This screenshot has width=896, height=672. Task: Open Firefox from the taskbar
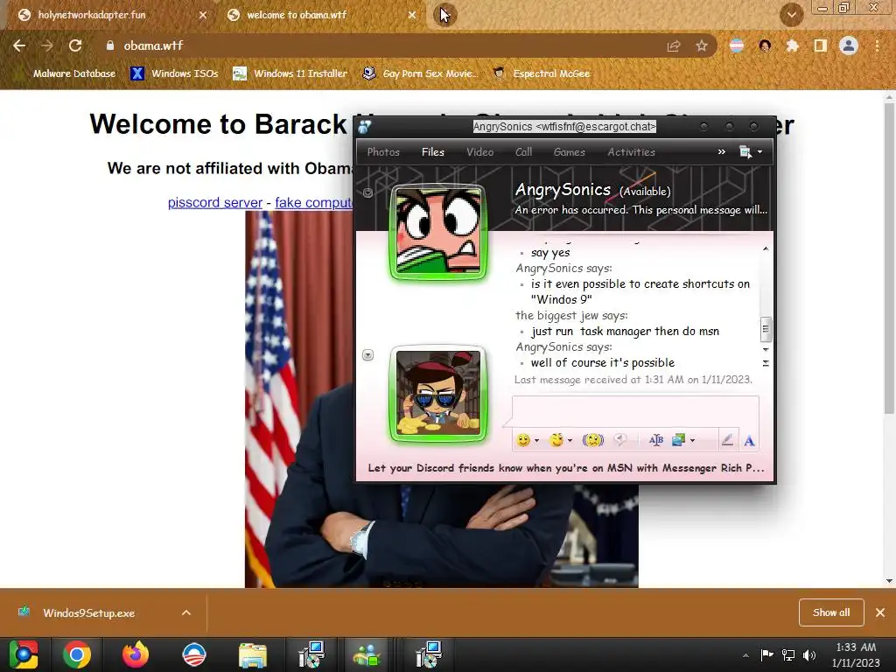136,654
